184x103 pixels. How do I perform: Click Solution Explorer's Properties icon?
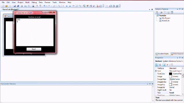tap(157, 12)
